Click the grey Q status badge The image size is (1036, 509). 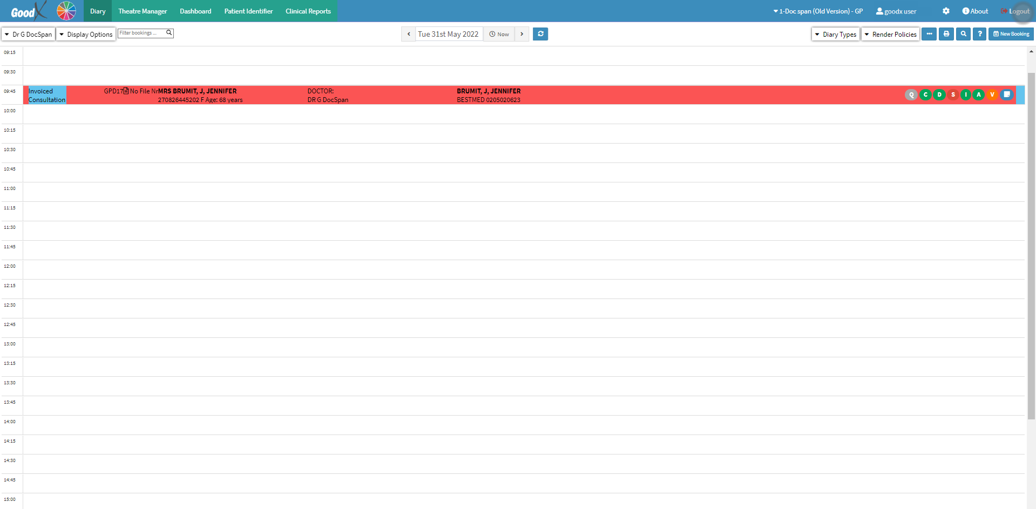coord(911,95)
